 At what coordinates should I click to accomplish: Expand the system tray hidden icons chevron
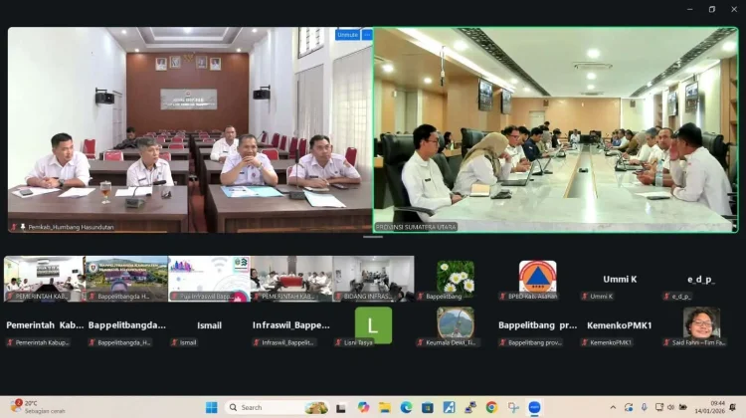click(614, 407)
